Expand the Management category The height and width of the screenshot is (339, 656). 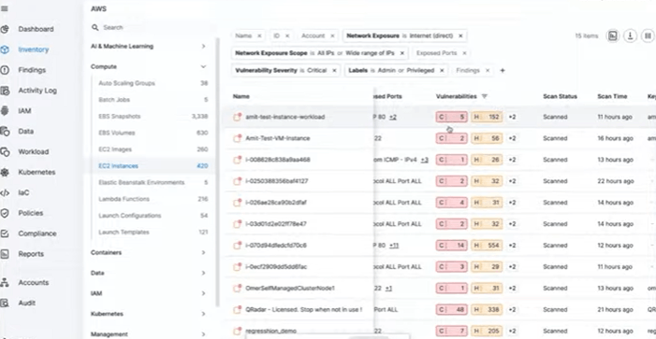[203, 334]
